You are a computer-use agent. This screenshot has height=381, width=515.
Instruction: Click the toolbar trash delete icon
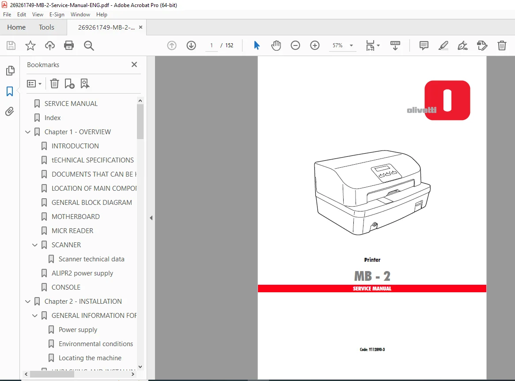[x=502, y=45]
